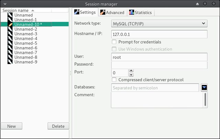
Task: Open the Network type dropdown
Action: (159, 24)
